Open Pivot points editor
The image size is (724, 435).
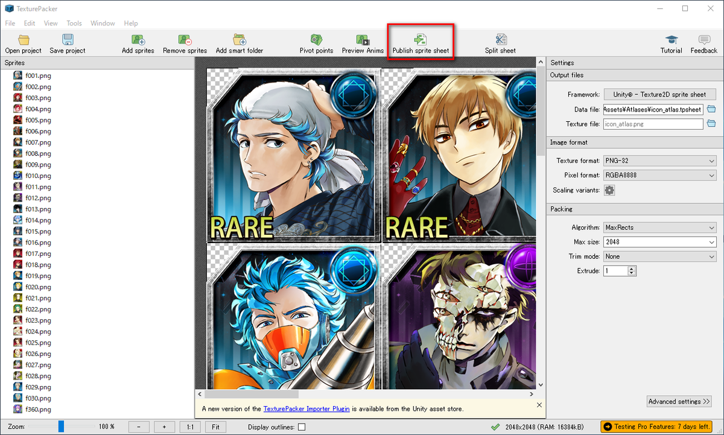316,44
